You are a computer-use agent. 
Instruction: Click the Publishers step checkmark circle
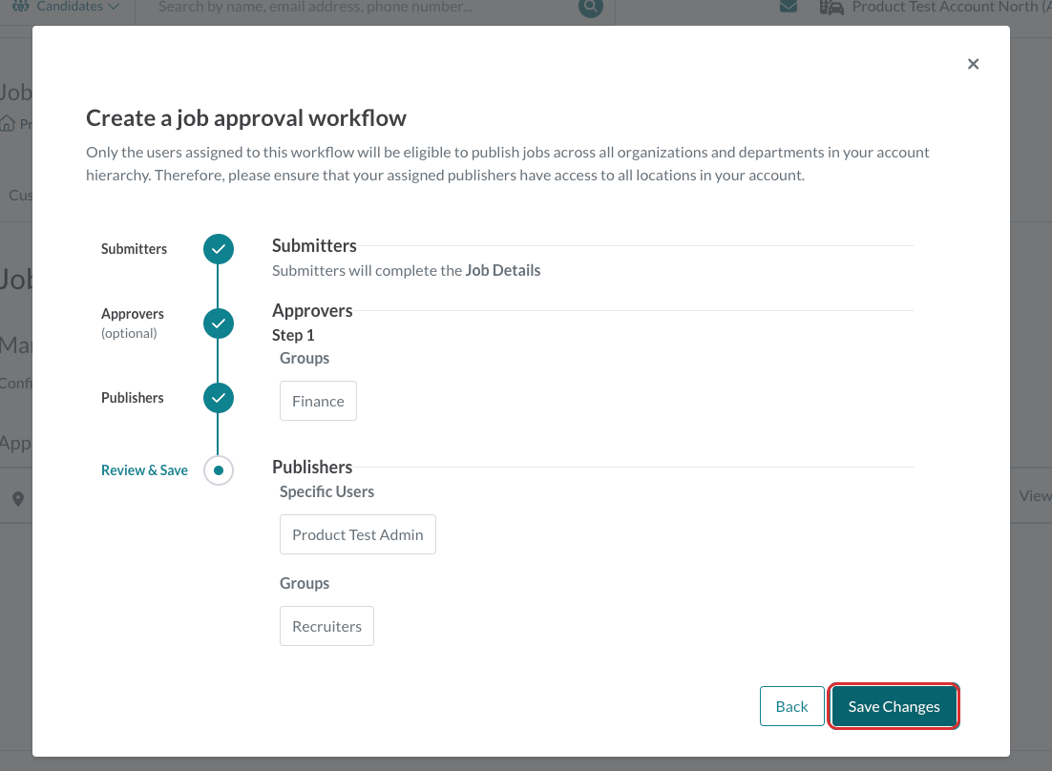coord(219,398)
